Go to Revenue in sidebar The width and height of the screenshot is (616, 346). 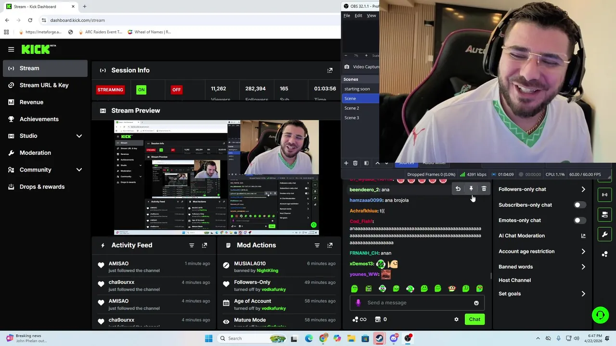pyautogui.click(x=45, y=102)
